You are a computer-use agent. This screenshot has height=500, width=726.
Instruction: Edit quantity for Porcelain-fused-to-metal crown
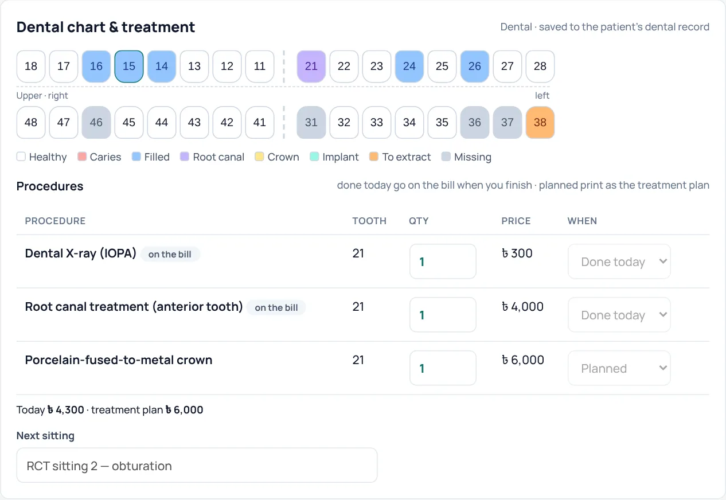point(443,368)
